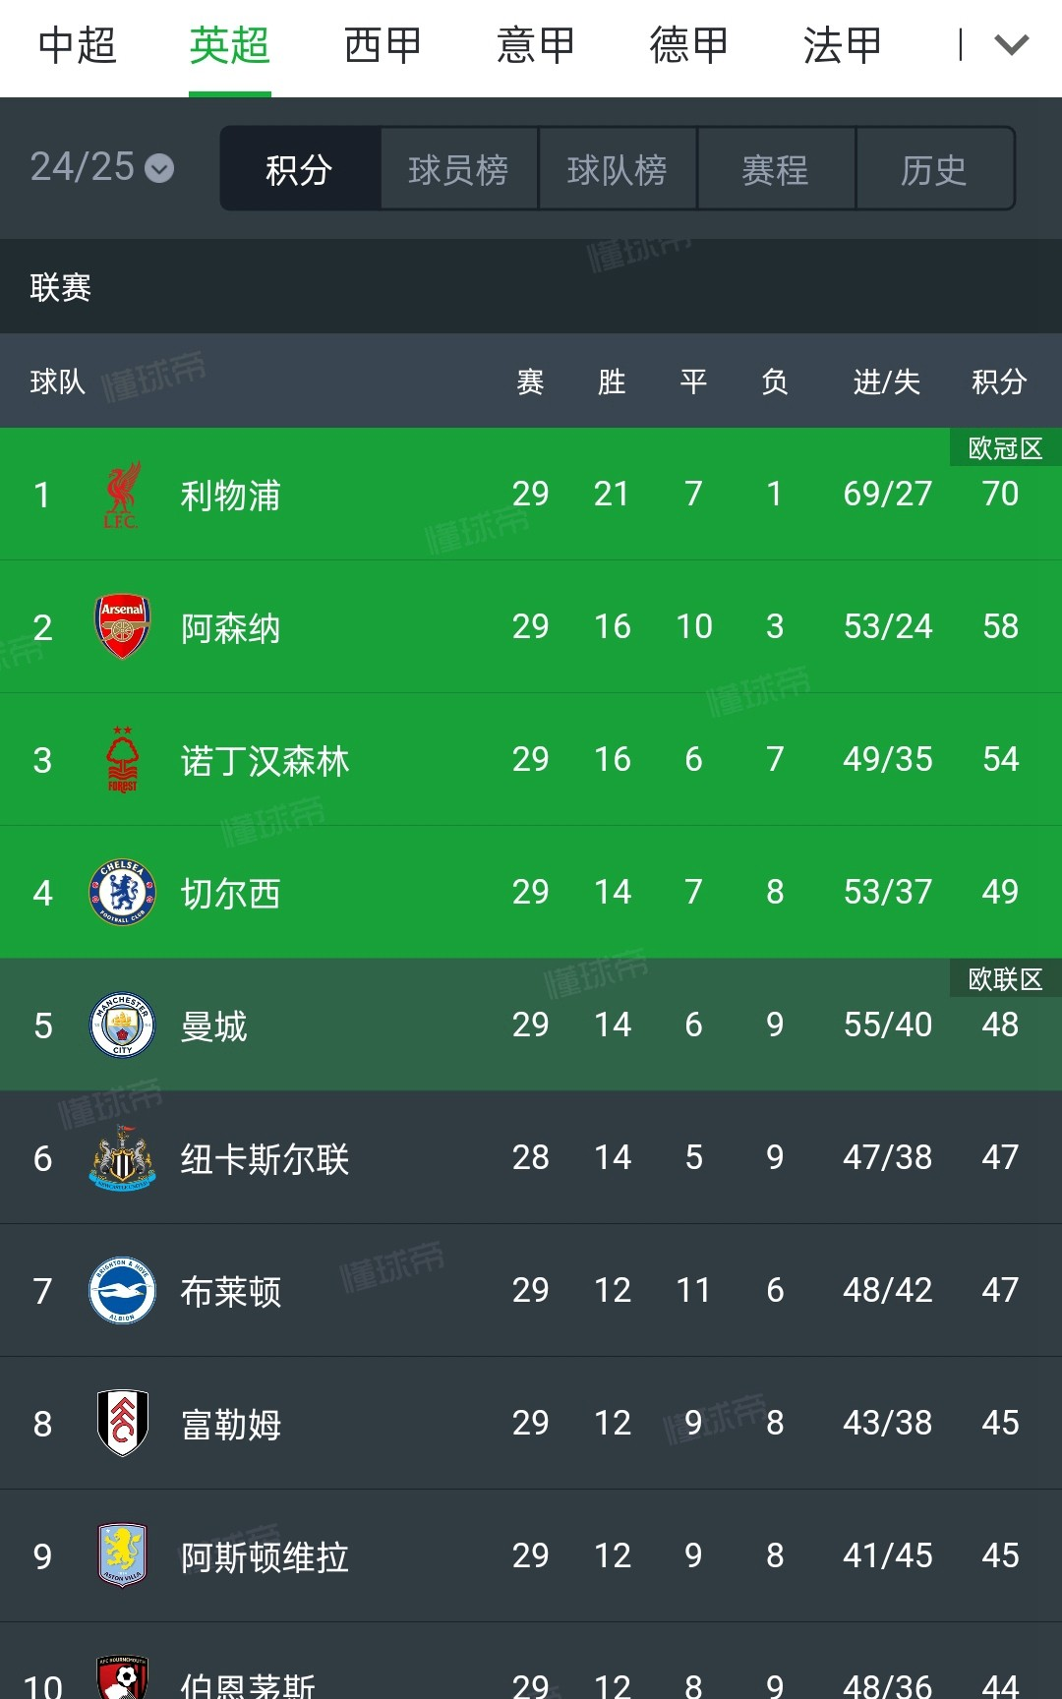
Task: Show the 赛程 schedule segment
Action: (x=776, y=169)
